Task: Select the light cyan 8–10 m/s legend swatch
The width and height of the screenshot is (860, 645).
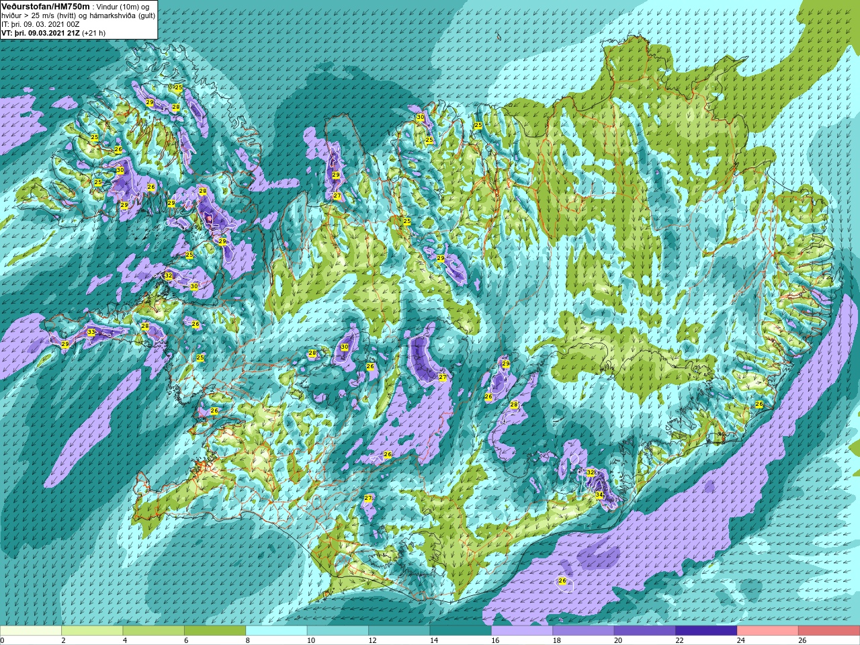Action: point(276,631)
